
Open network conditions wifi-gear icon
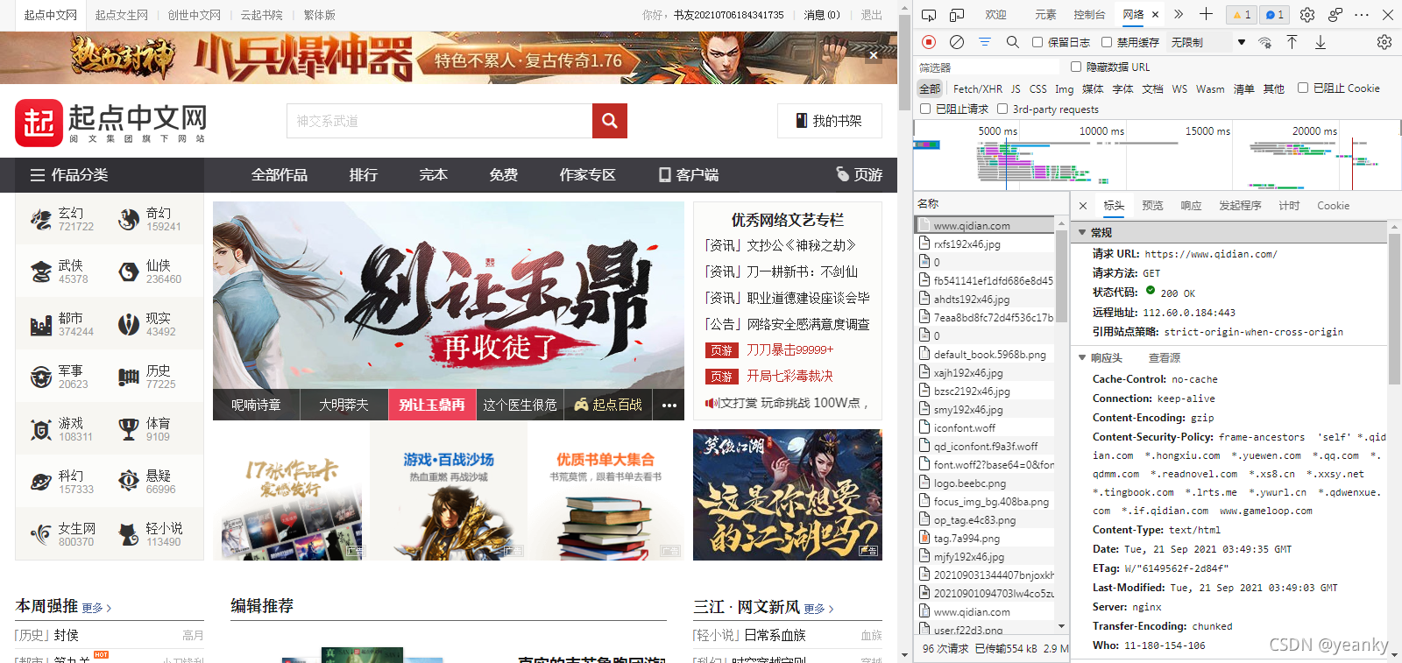pos(1264,42)
